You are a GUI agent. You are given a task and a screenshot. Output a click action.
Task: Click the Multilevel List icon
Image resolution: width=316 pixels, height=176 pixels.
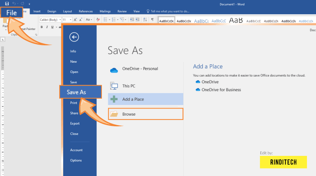(122, 20)
